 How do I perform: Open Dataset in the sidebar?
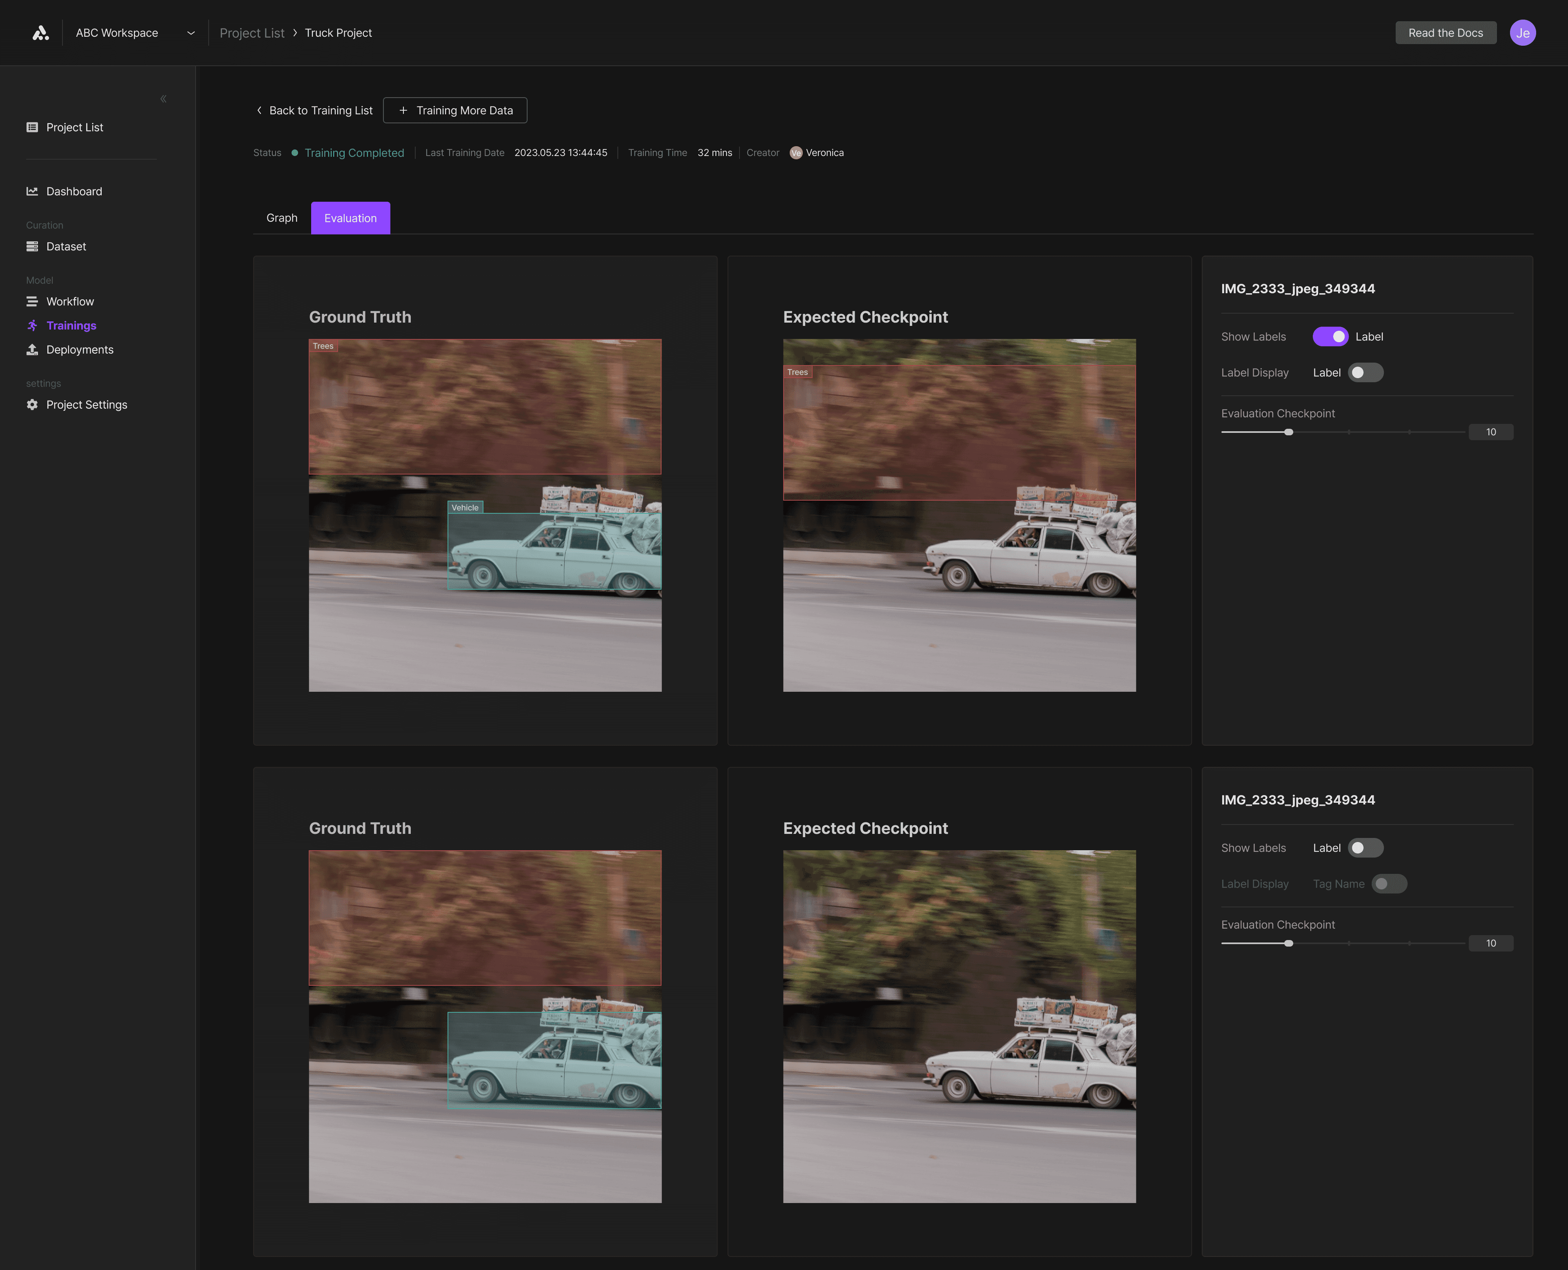point(66,247)
